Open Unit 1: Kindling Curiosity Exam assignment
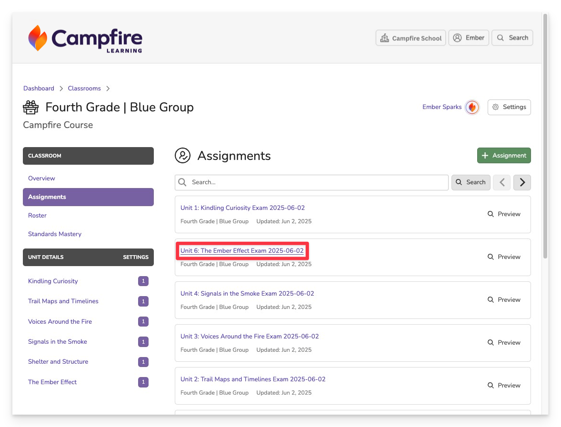Screen dimensions: 561x427 pos(242,208)
